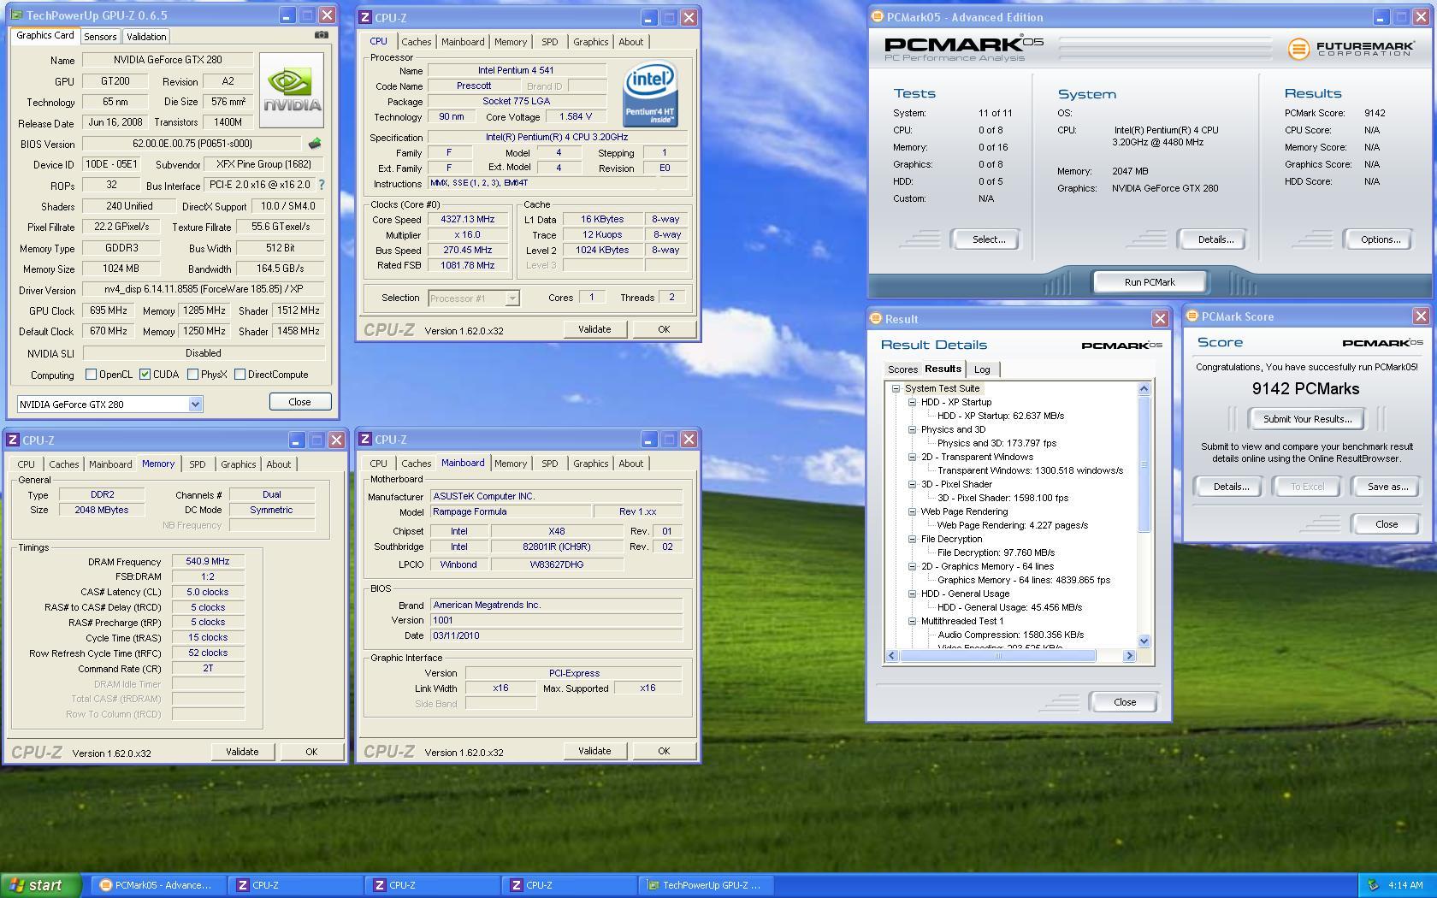Click the DRAM Frequency 540.9 MHz field
1437x898 pixels.
tap(208, 562)
